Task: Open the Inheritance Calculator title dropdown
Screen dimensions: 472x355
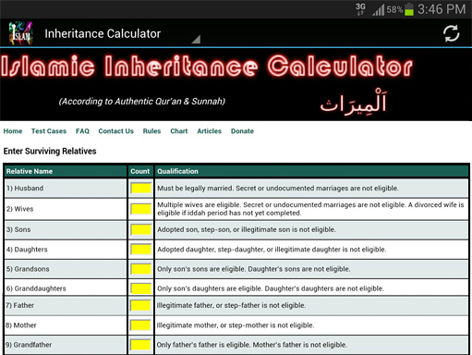Action: 123,33
